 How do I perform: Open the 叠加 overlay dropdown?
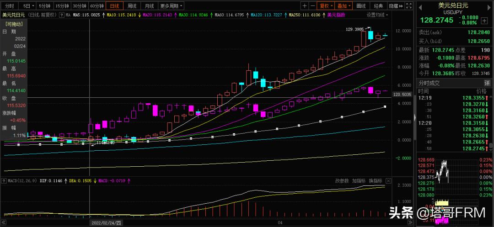click(x=344, y=5)
